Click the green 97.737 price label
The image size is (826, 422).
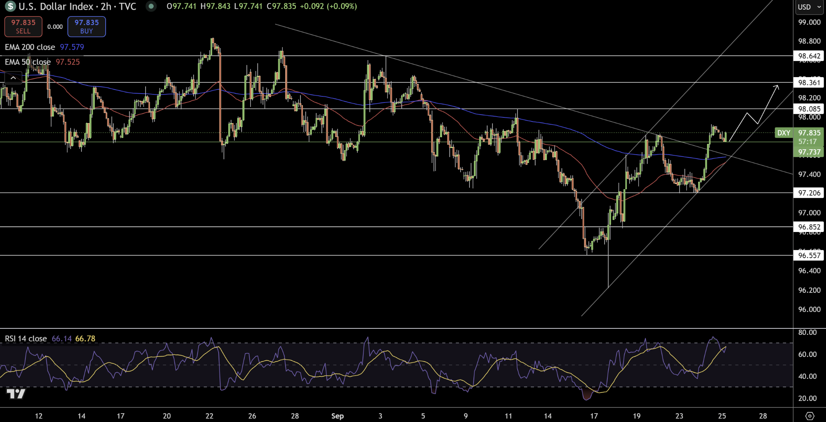coord(809,152)
